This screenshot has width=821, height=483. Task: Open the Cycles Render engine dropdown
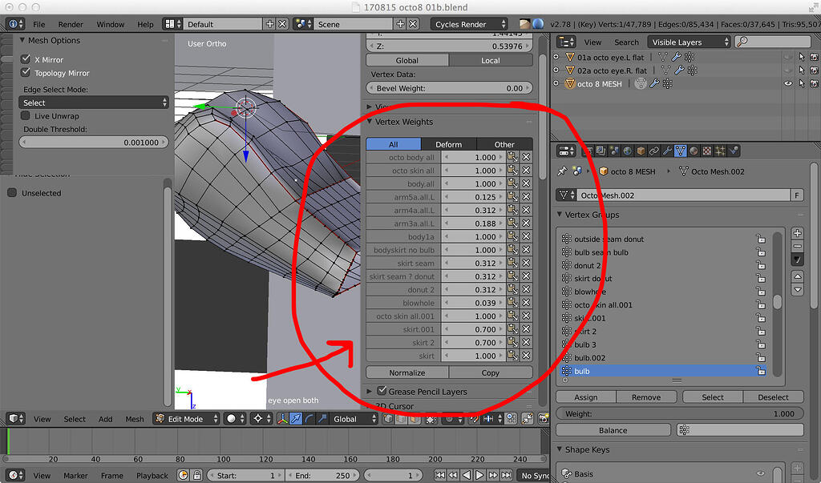click(469, 24)
